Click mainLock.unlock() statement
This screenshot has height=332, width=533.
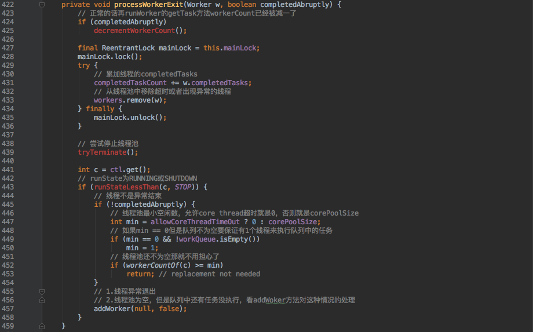pos(130,118)
